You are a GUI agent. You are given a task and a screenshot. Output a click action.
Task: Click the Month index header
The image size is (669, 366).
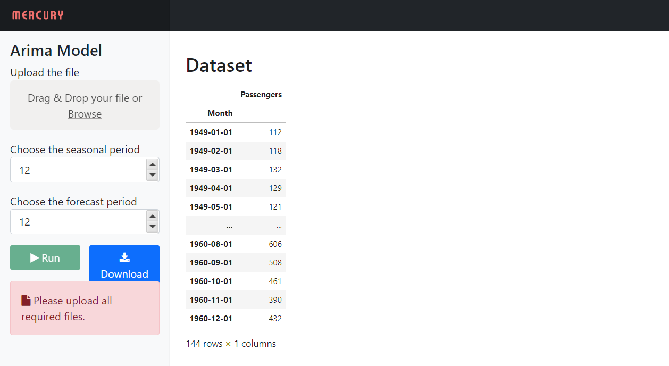[220, 113]
